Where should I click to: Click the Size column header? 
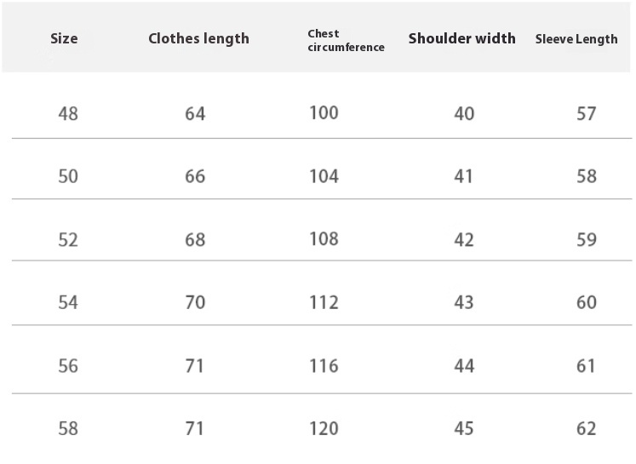point(64,38)
